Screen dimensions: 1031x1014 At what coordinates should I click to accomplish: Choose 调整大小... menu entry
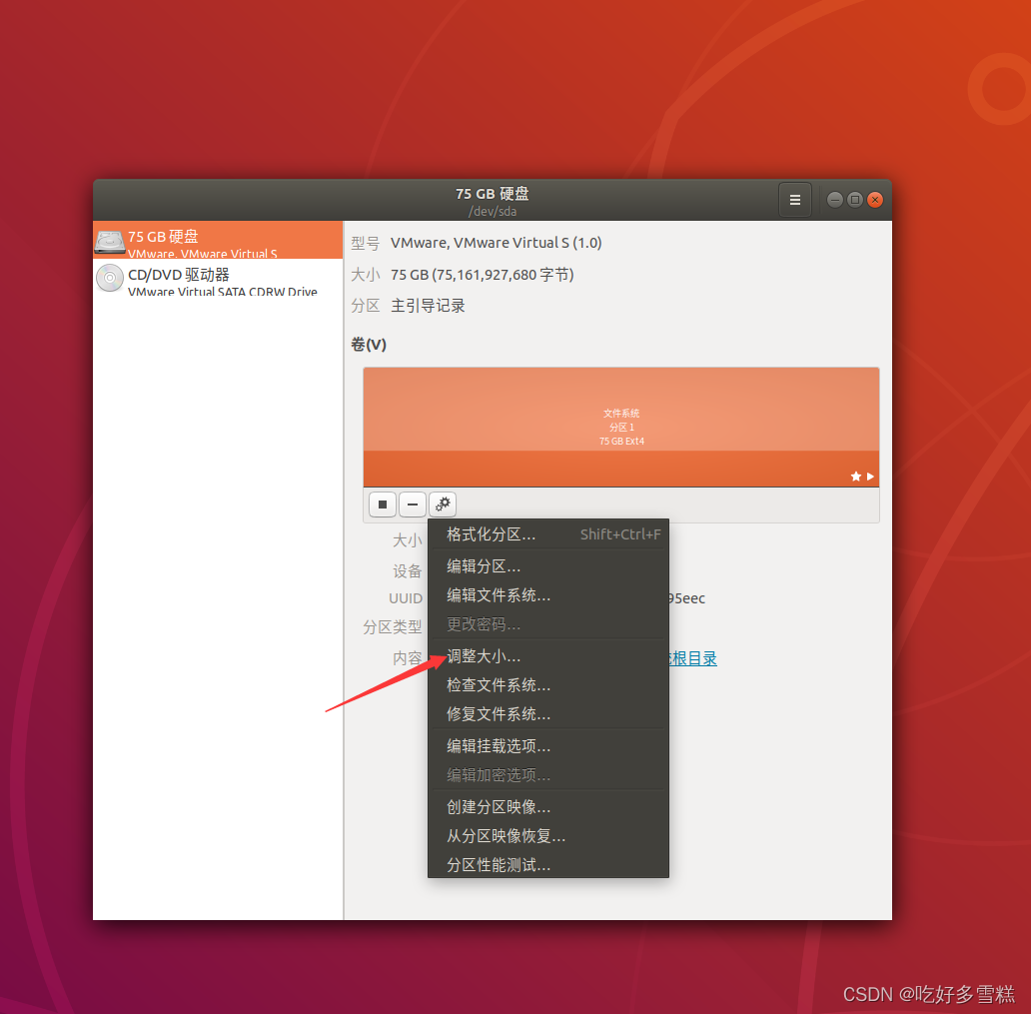[548, 656]
